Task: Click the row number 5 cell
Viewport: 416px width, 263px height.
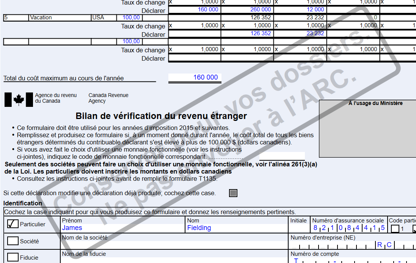Action: tap(16, 18)
